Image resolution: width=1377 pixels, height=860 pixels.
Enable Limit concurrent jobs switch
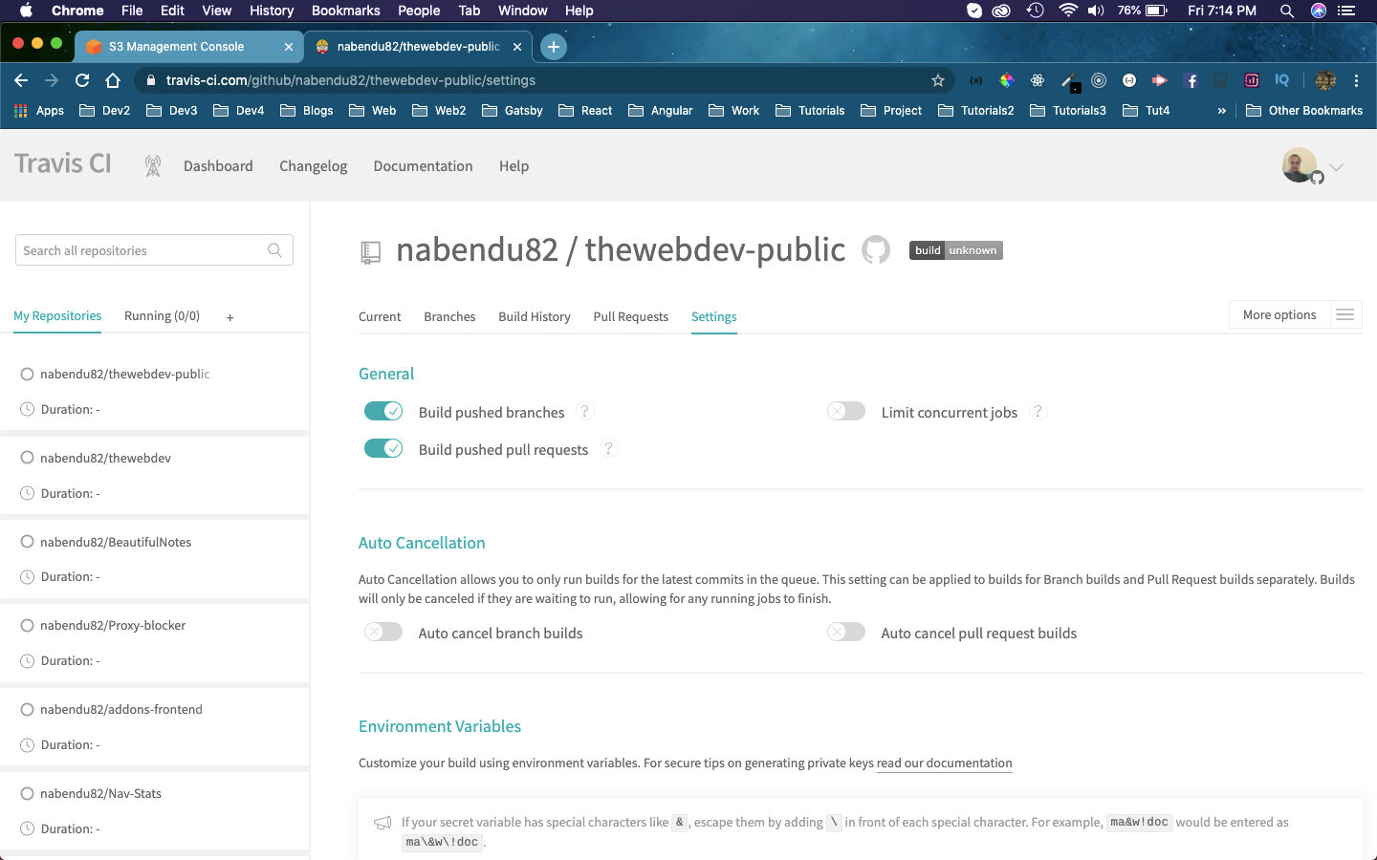point(846,411)
